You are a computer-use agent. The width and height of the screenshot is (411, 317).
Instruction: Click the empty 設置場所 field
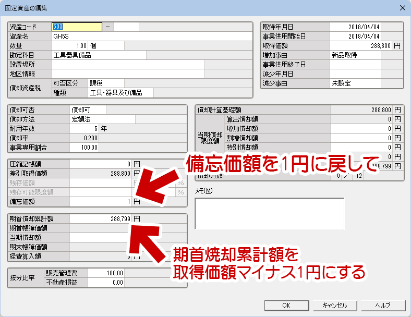[128, 65]
